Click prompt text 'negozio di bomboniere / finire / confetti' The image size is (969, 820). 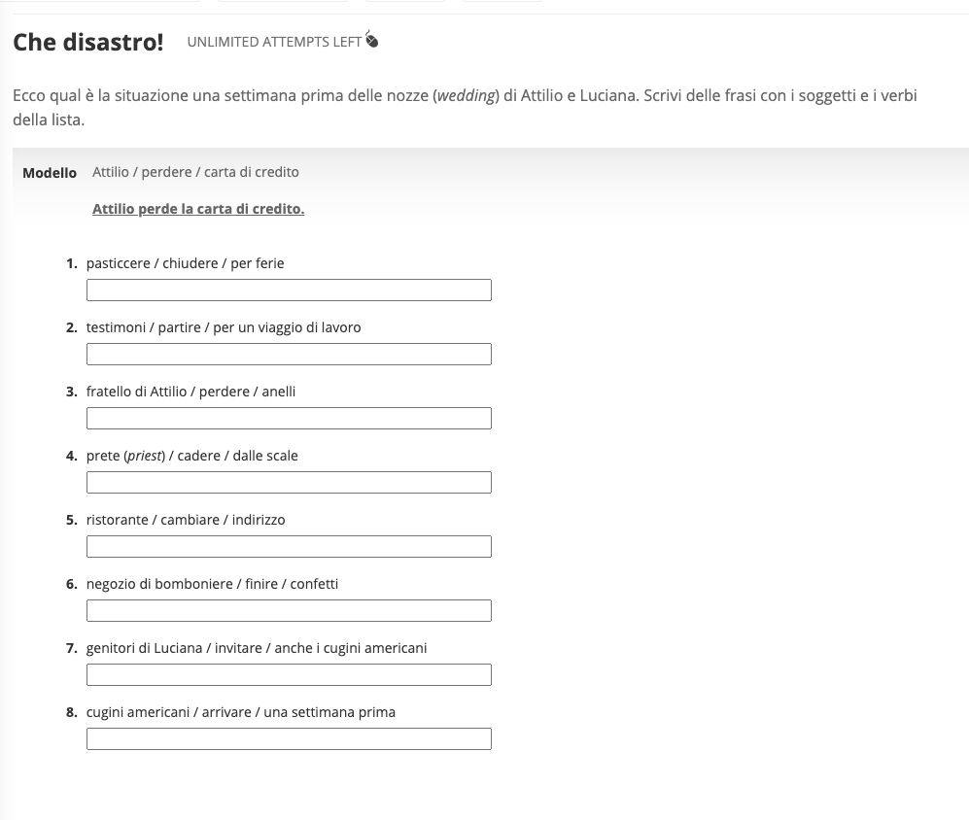click(212, 584)
